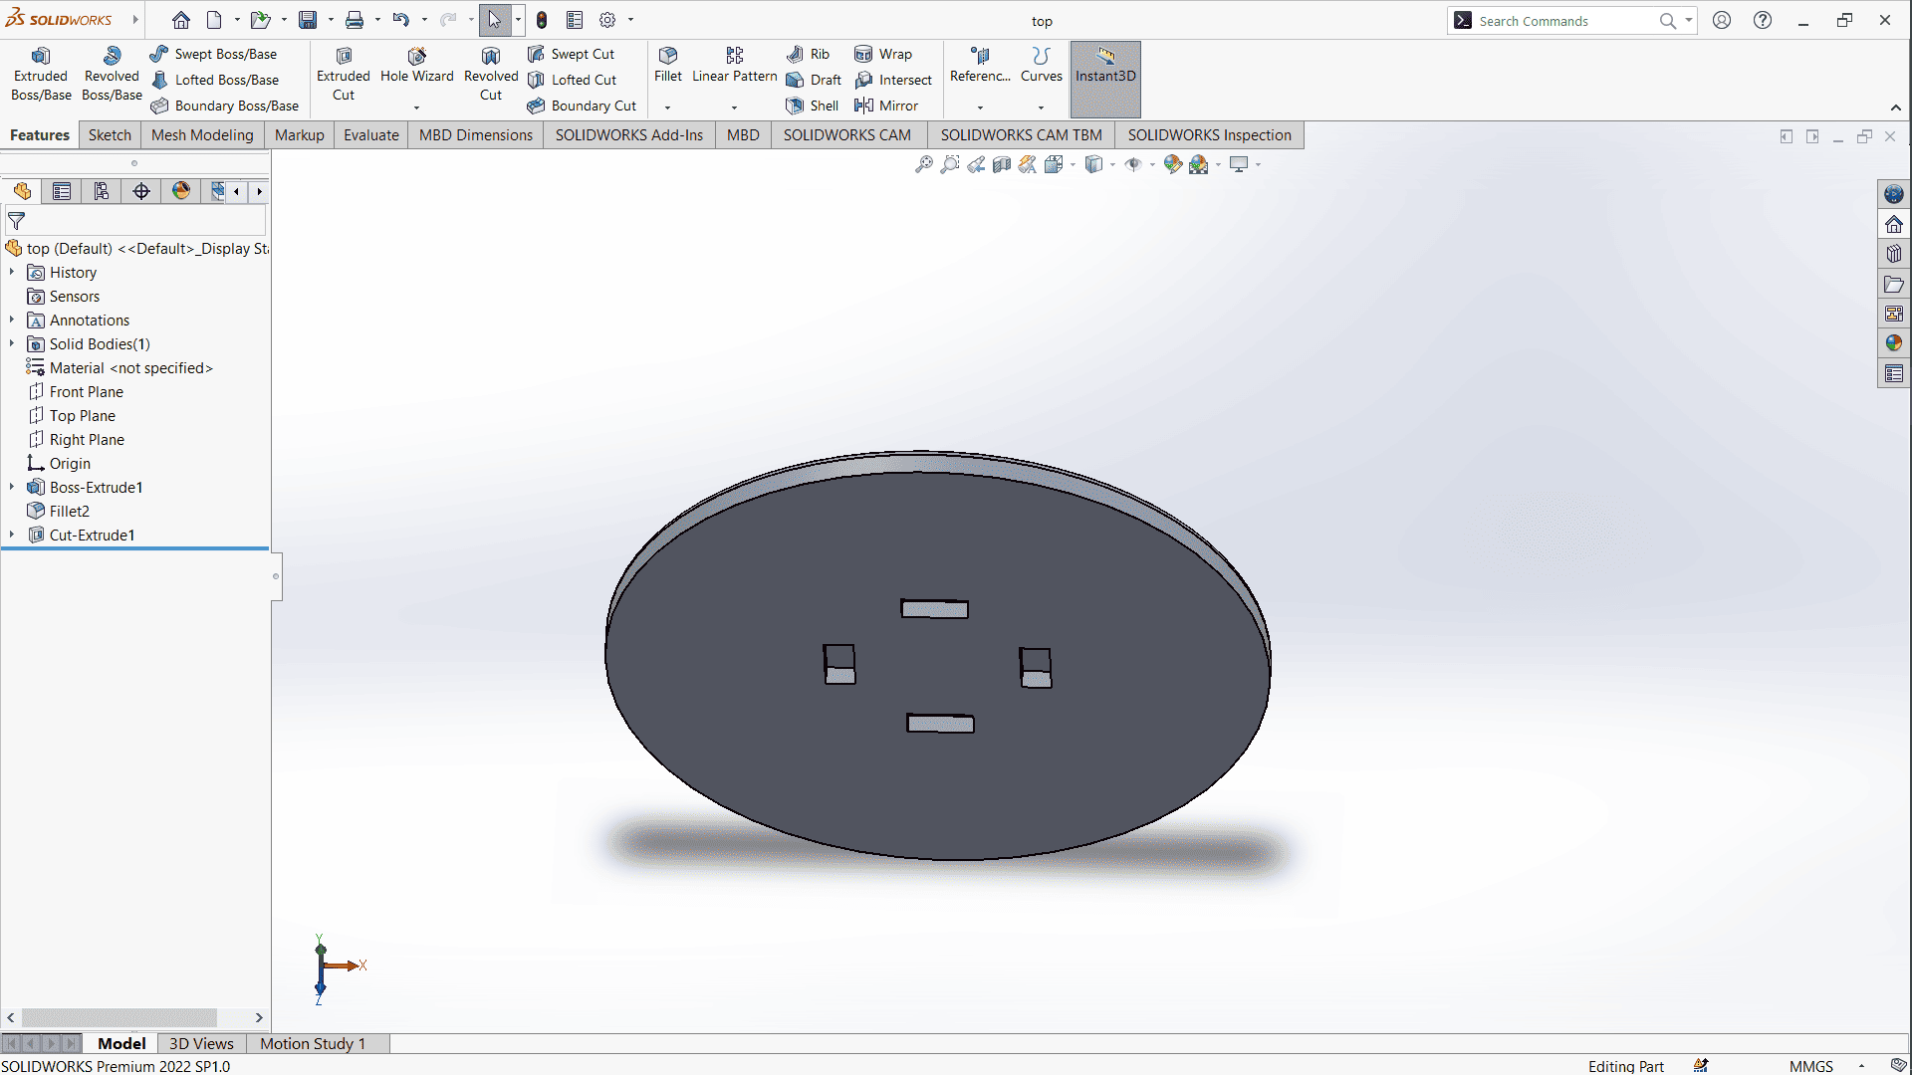Click the Zoom to Fit icon
The width and height of the screenshot is (1912, 1075).
(x=924, y=164)
